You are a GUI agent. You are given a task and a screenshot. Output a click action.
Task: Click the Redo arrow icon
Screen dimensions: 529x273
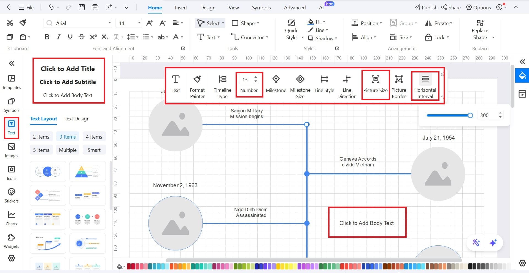tap(68, 7)
